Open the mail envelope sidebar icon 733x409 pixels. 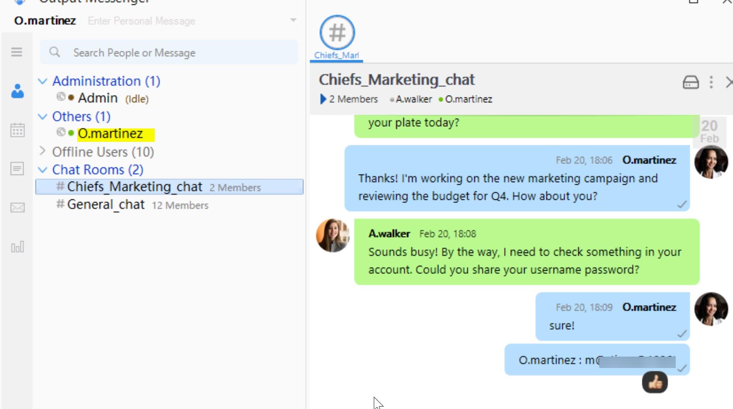coord(17,208)
